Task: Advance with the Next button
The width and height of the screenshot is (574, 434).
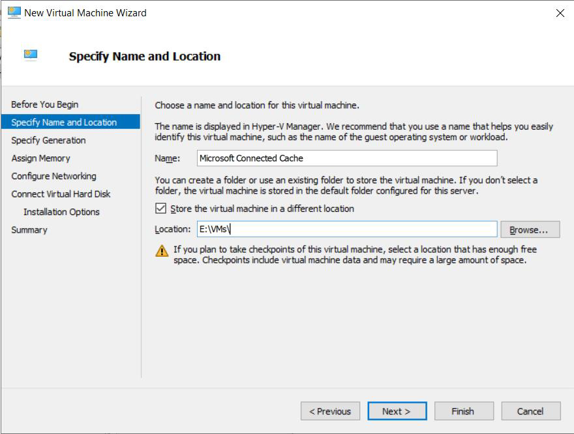Action: point(397,411)
